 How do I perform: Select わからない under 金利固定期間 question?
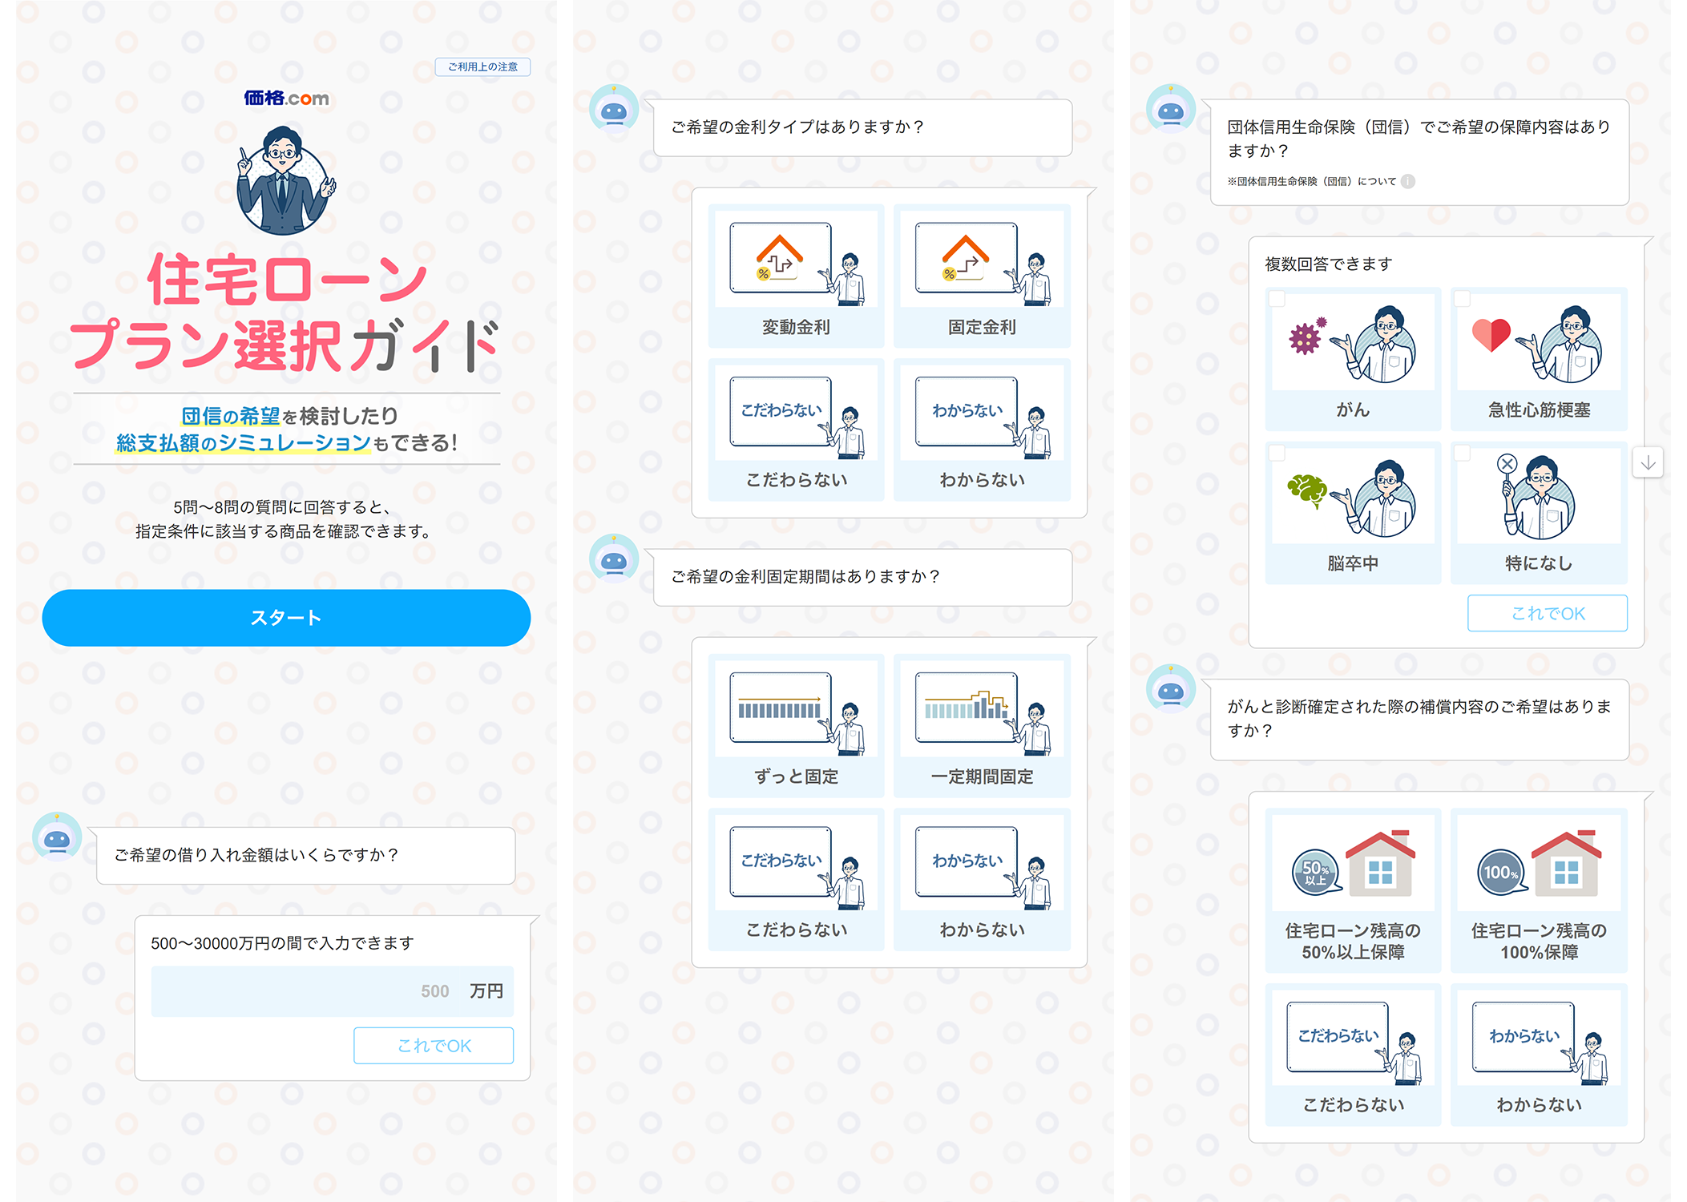[982, 880]
